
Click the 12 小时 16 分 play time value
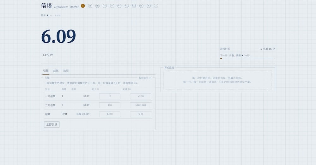pos(267,49)
